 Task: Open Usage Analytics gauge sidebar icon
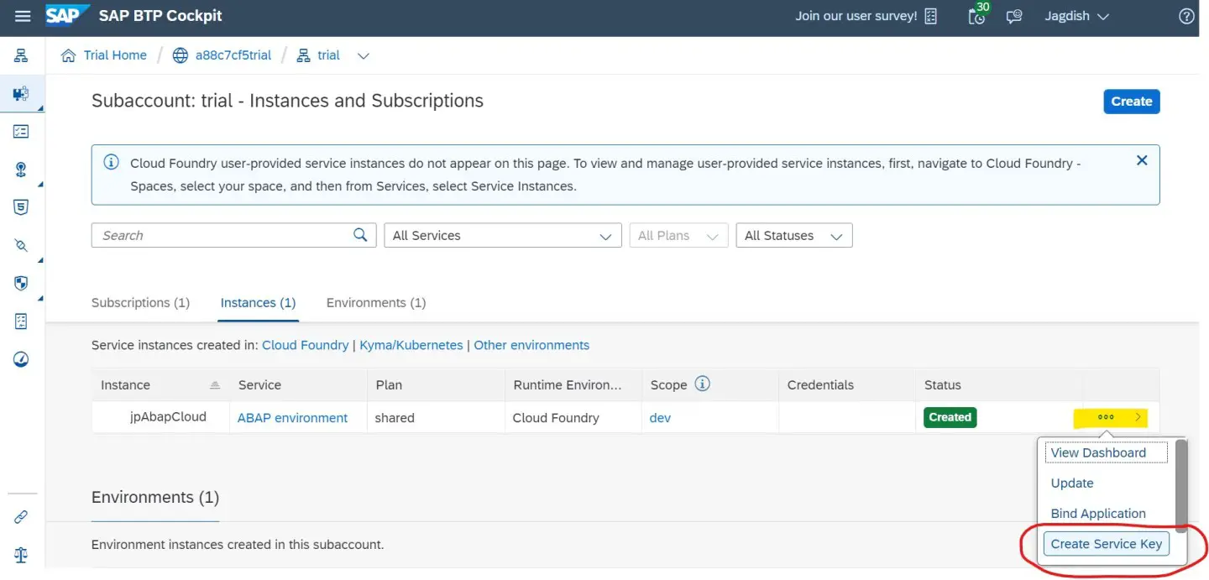point(21,359)
